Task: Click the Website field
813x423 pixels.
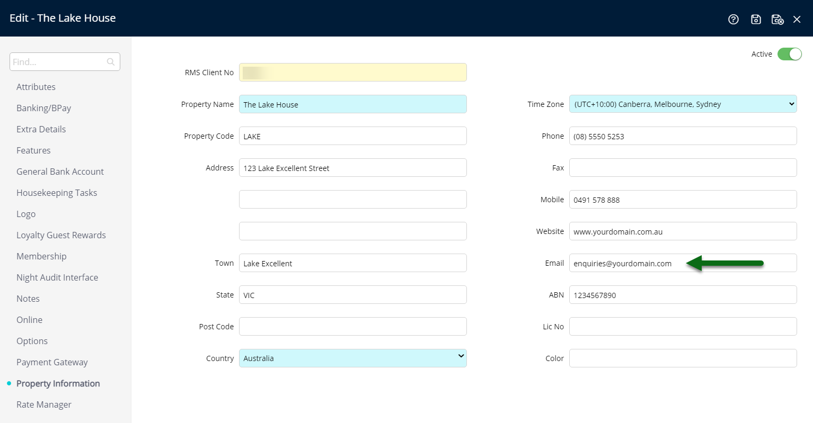Action: [683, 231]
